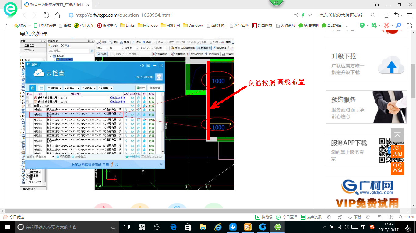
Task: Click the question screenshot image
Action: tap(127, 115)
